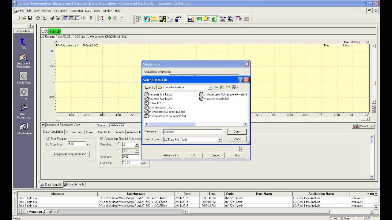Click the question mark in Select Data File title bar
Viewport: 392px width, 220px height.
(240, 80)
